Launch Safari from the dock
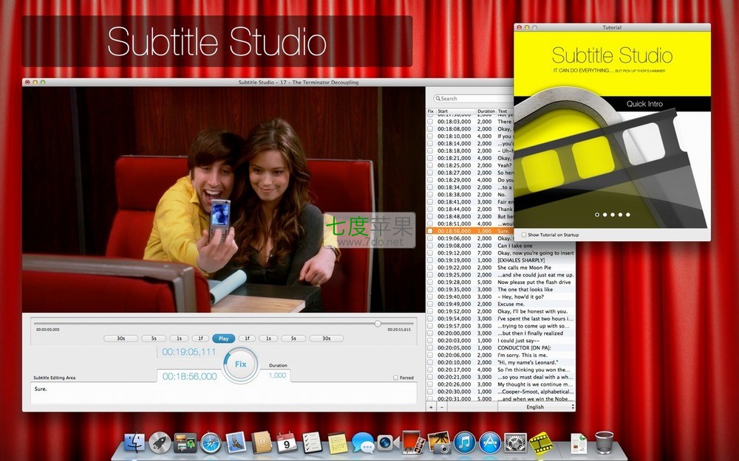Image resolution: width=739 pixels, height=461 pixels. pos(211,443)
